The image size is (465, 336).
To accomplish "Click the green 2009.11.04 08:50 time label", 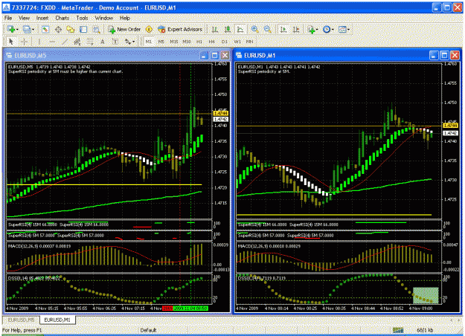I will 190,308.
